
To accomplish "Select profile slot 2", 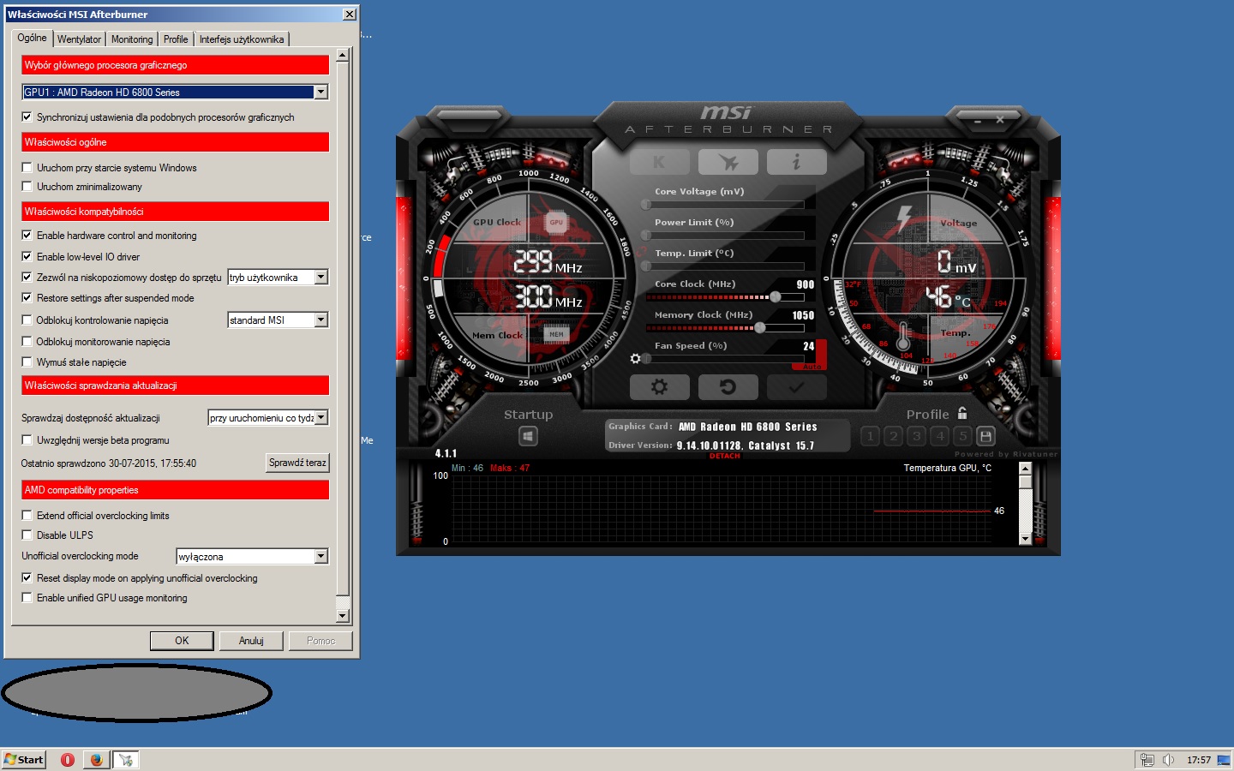I will (894, 436).
